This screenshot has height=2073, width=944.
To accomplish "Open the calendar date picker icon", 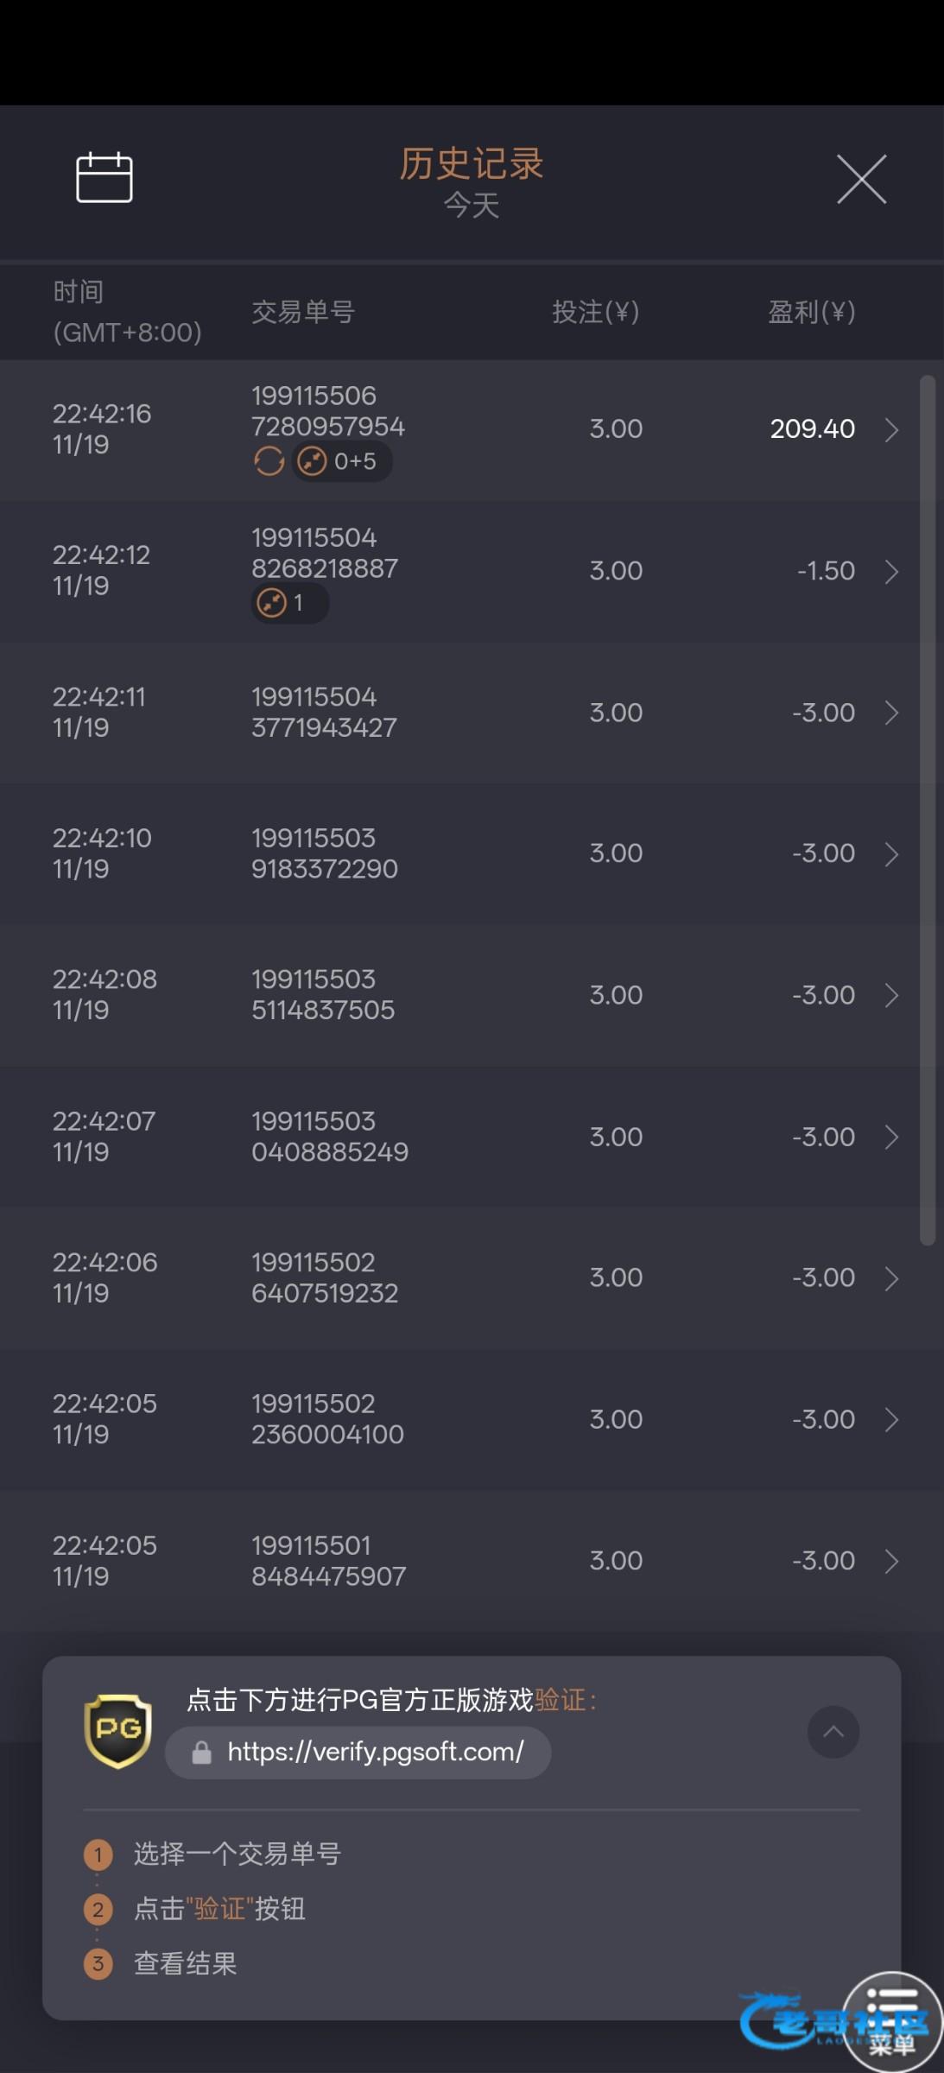I will (105, 178).
